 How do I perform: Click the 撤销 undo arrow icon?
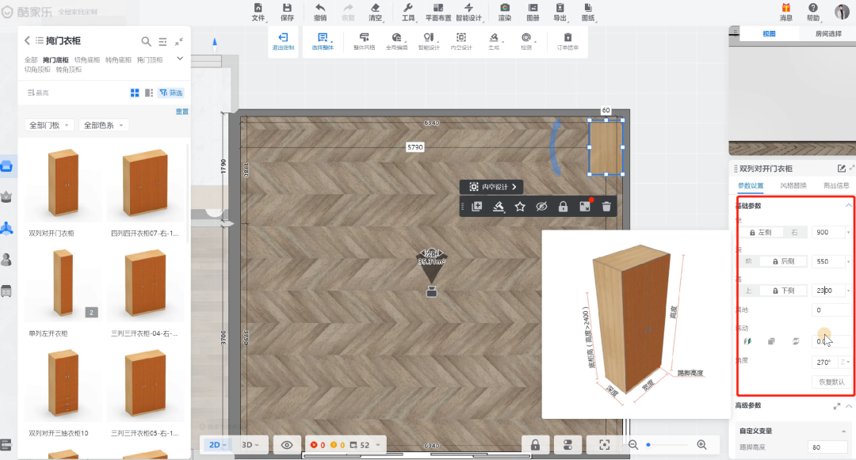coord(319,8)
